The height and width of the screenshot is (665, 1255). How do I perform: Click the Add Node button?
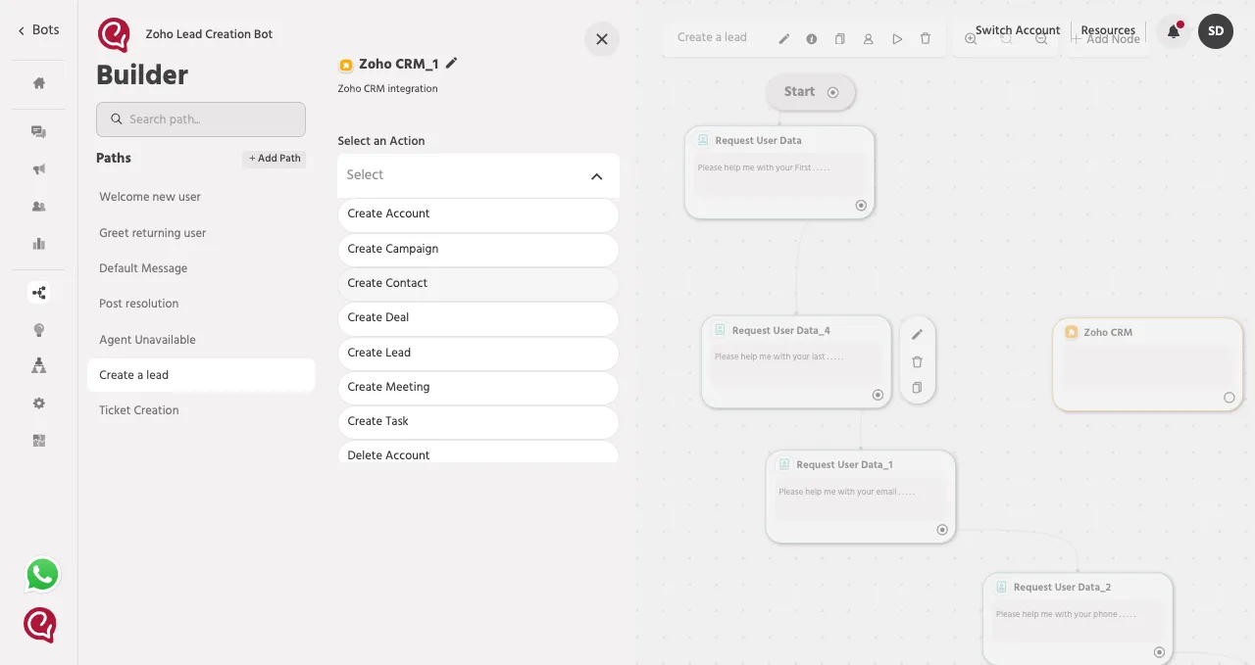point(1105,39)
